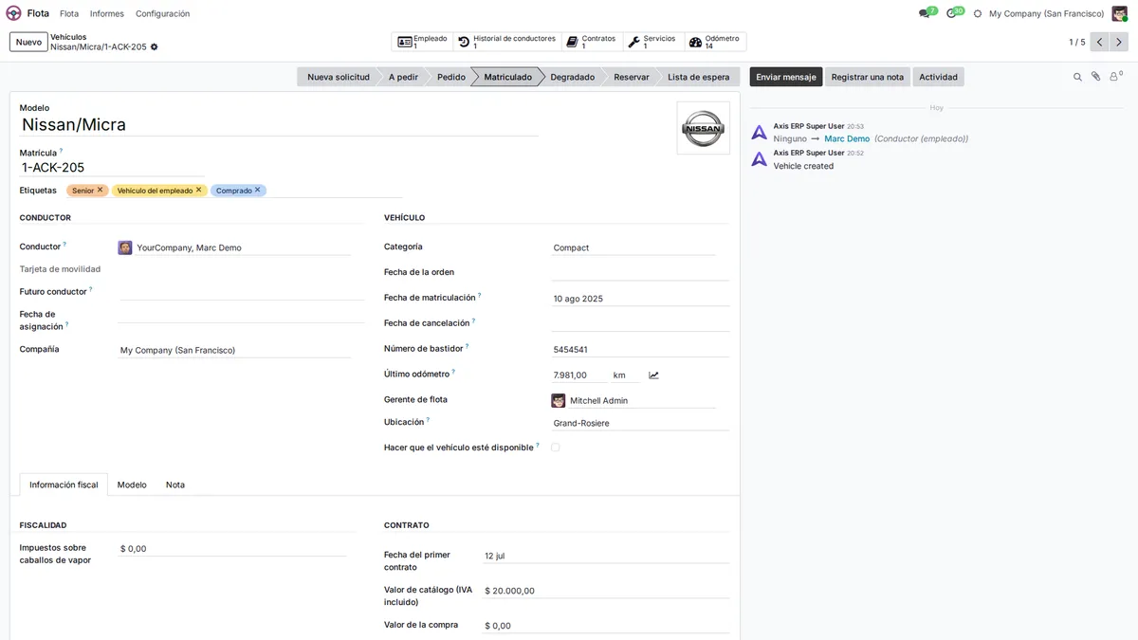Image resolution: width=1138 pixels, height=640 pixels.
Task: Open the Ubicación dropdown showing Grand-Rosiere
Action: (x=640, y=423)
